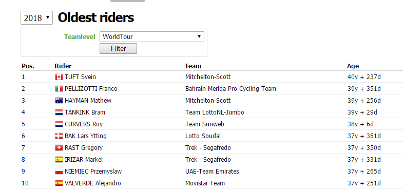
Task: Click the Australian flag beside HAYMAN Mathew
Action: pyautogui.click(x=59, y=101)
